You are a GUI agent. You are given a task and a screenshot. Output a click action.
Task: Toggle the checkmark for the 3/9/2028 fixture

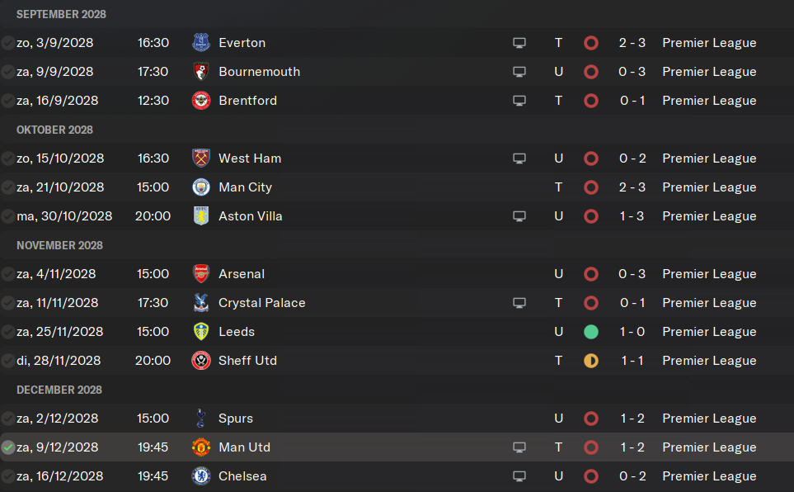pyautogui.click(x=7, y=43)
